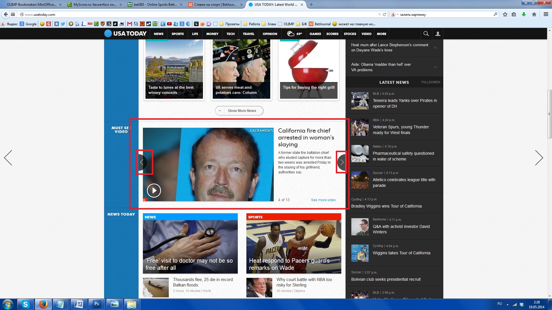Collapse the Obama VA problems story chevron
This screenshot has height=310, width=552.
pyautogui.click(x=435, y=67)
